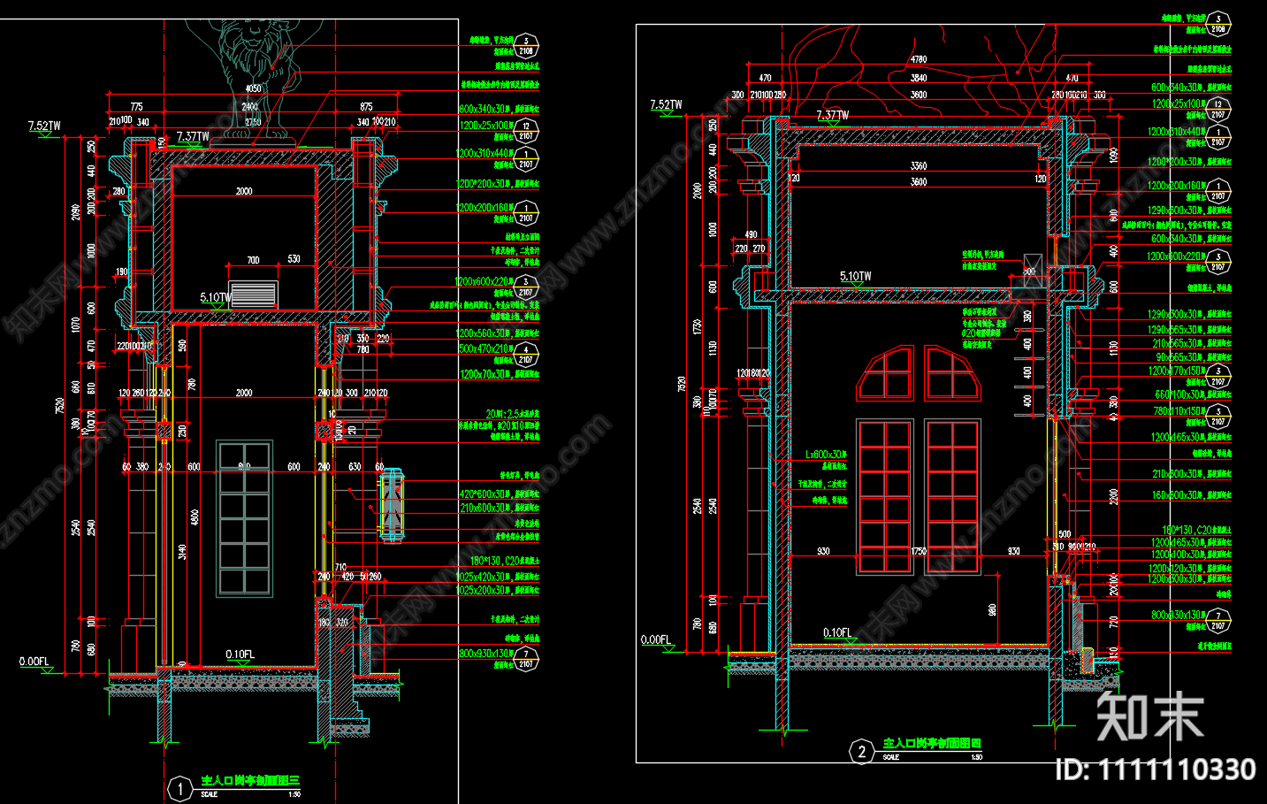Pick the 7/2107 detail callout in drawing 2
Image resolution: width=1267 pixels, height=804 pixels.
point(1218,620)
